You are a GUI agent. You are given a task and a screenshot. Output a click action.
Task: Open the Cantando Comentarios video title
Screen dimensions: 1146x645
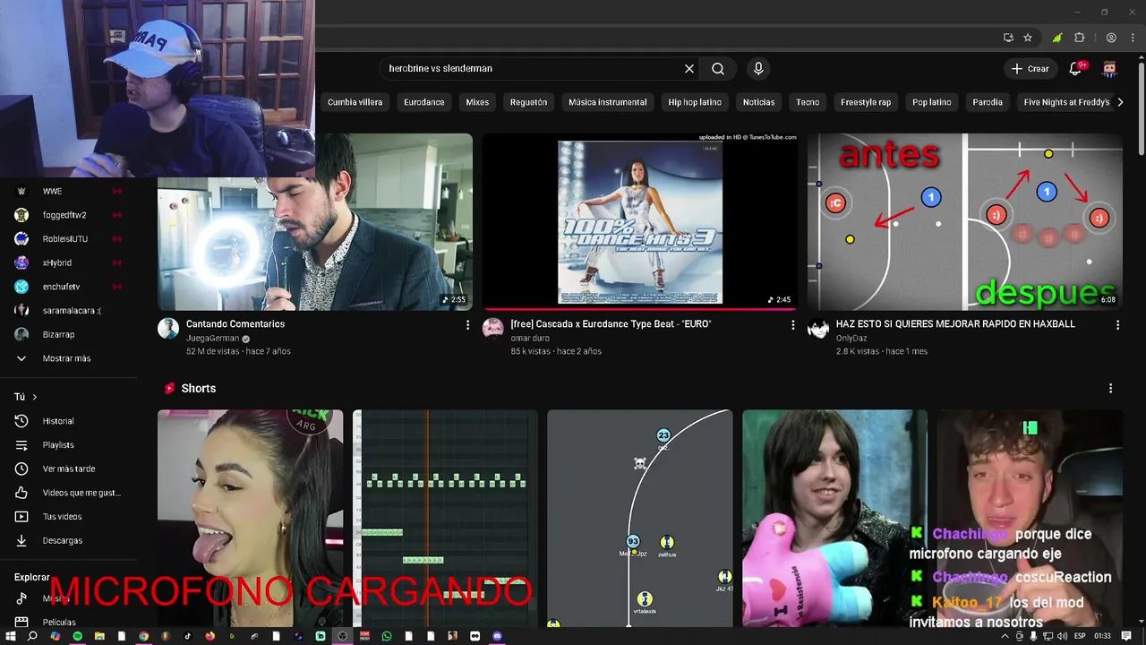point(235,324)
